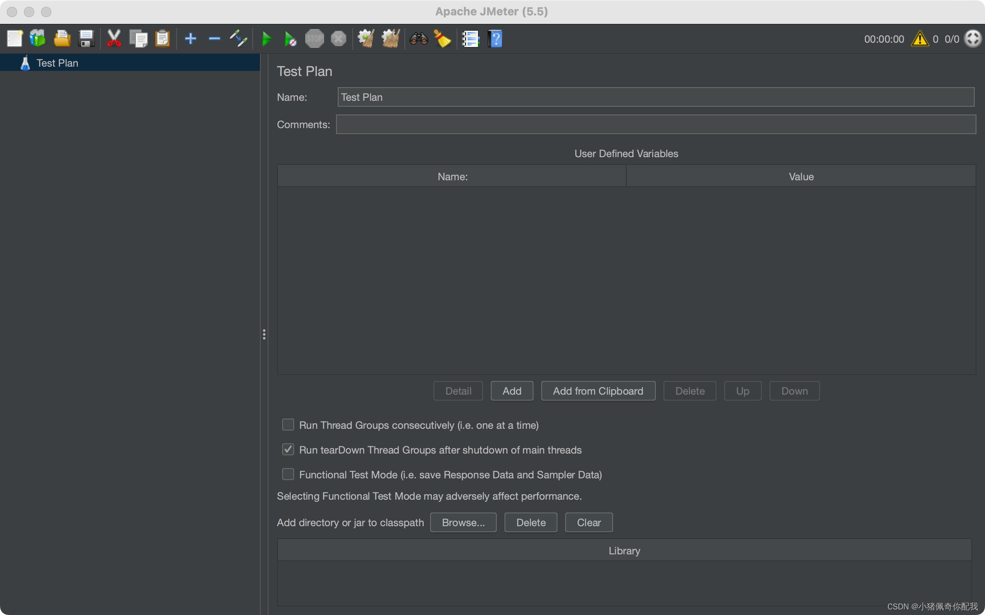This screenshot has width=985, height=615.
Task: Click the Toggle enable/disable icon
Action: click(239, 39)
